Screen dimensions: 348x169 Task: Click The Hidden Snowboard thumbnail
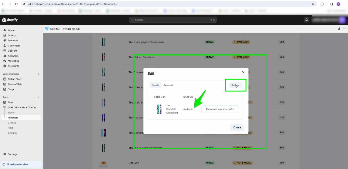click(x=104, y=57)
